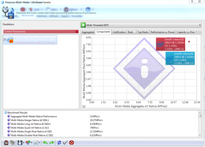Select the Multi-Media Single-float Native x4 SSE2 row
Viewport: 205px width, 147px height.
tap(31, 132)
